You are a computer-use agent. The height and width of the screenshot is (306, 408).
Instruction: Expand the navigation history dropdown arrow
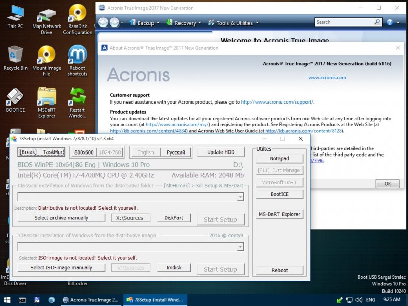[122, 23]
